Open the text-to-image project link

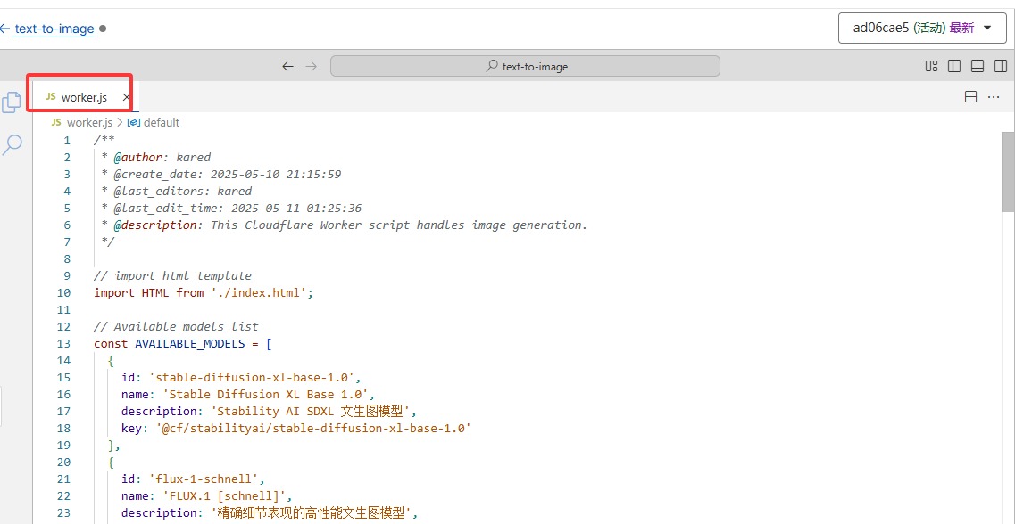54,29
